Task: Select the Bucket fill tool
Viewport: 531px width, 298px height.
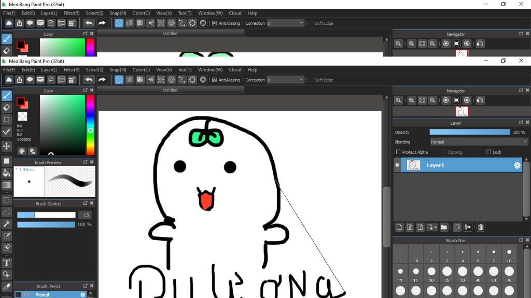Action: pos(6,173)
